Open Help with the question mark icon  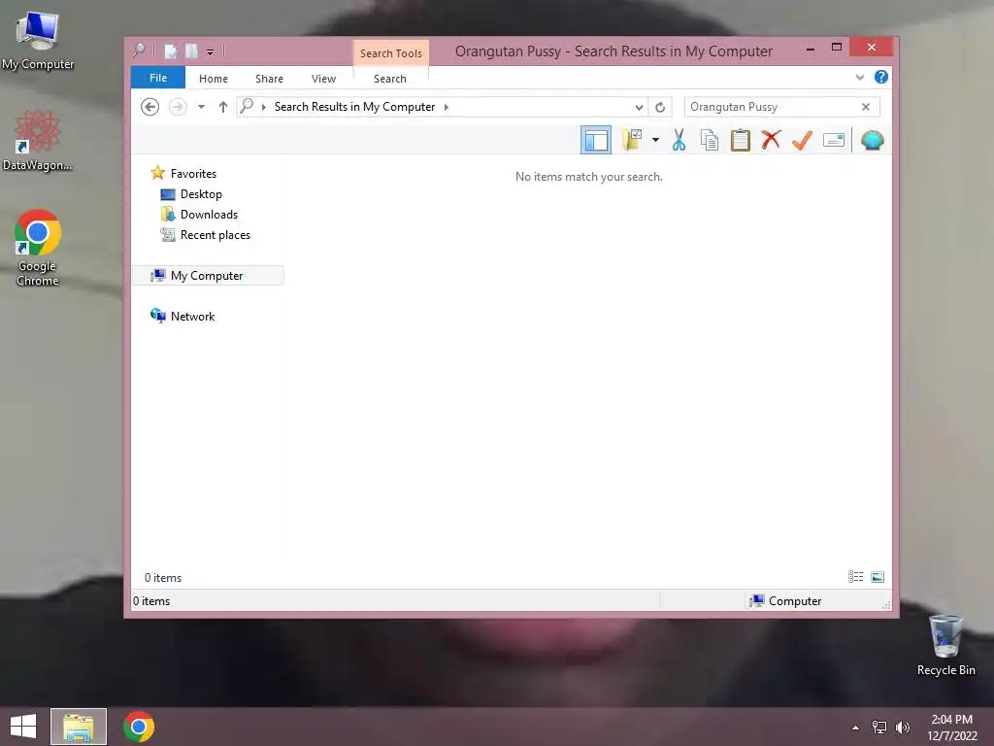pos(881,78)
